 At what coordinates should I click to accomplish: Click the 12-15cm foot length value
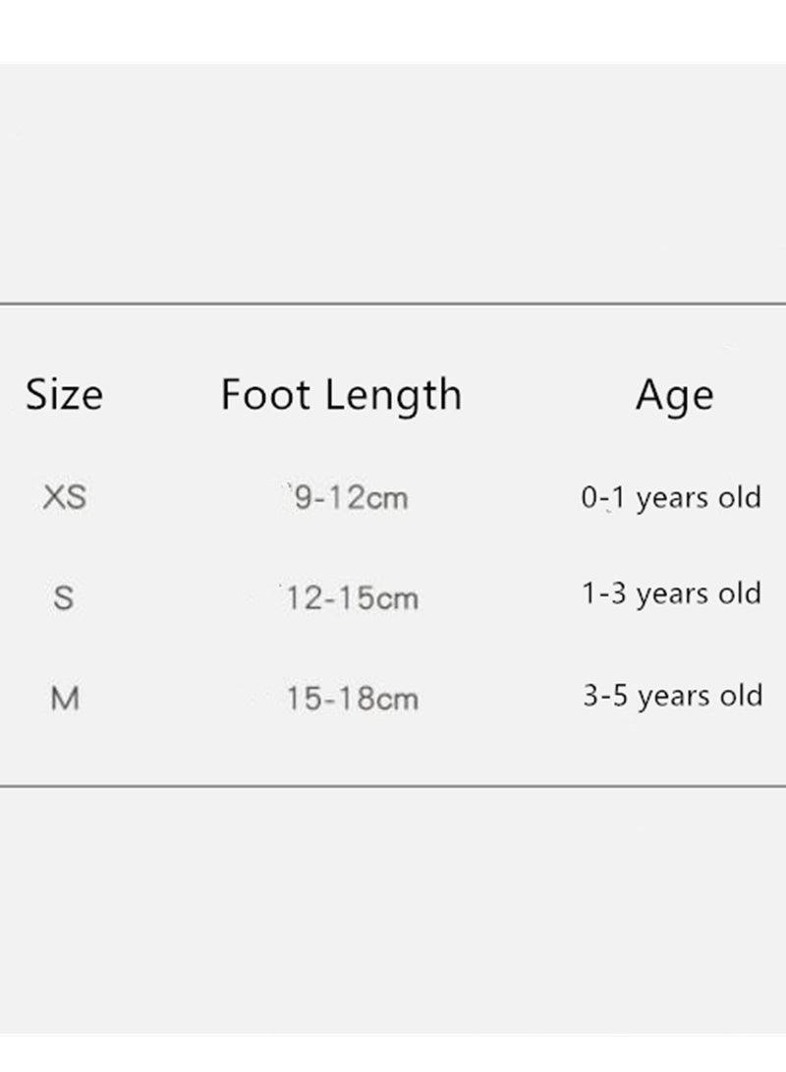(x=353, y=598)
